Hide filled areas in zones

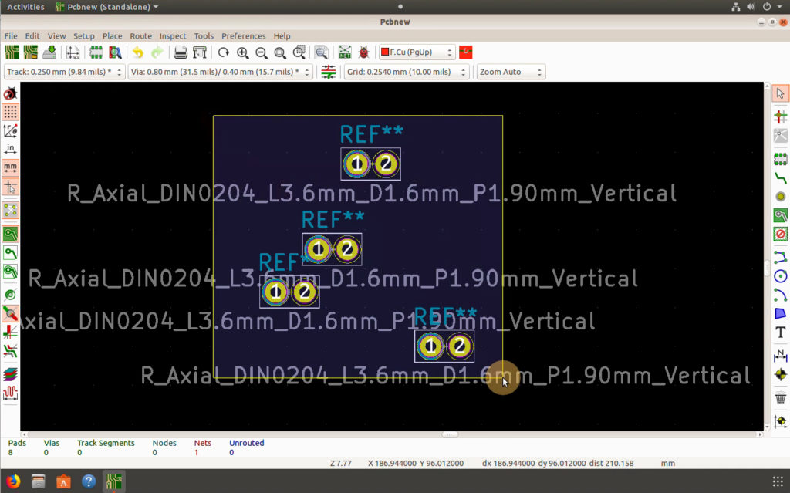10,252
